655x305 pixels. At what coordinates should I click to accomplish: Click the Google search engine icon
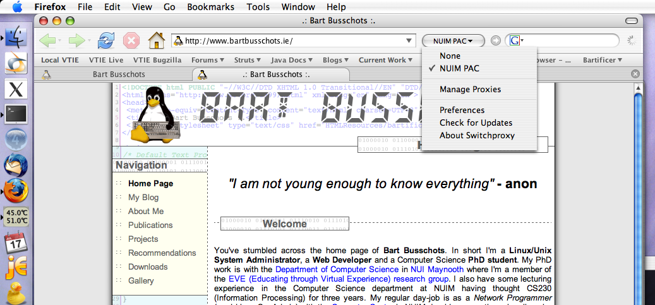click(x=515, y=40)
